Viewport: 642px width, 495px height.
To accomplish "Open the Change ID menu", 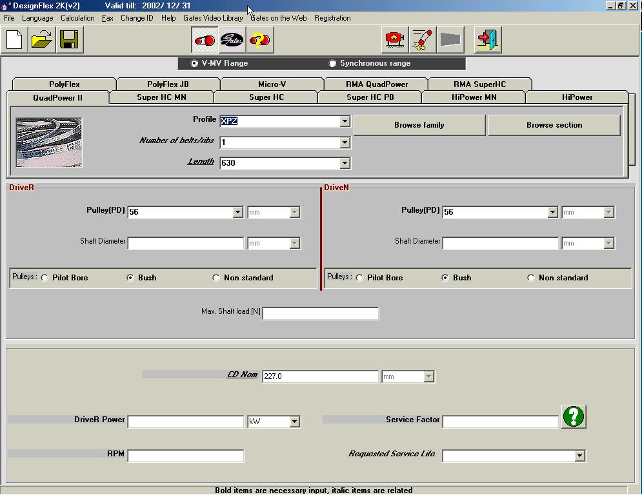I will point(137,18).
